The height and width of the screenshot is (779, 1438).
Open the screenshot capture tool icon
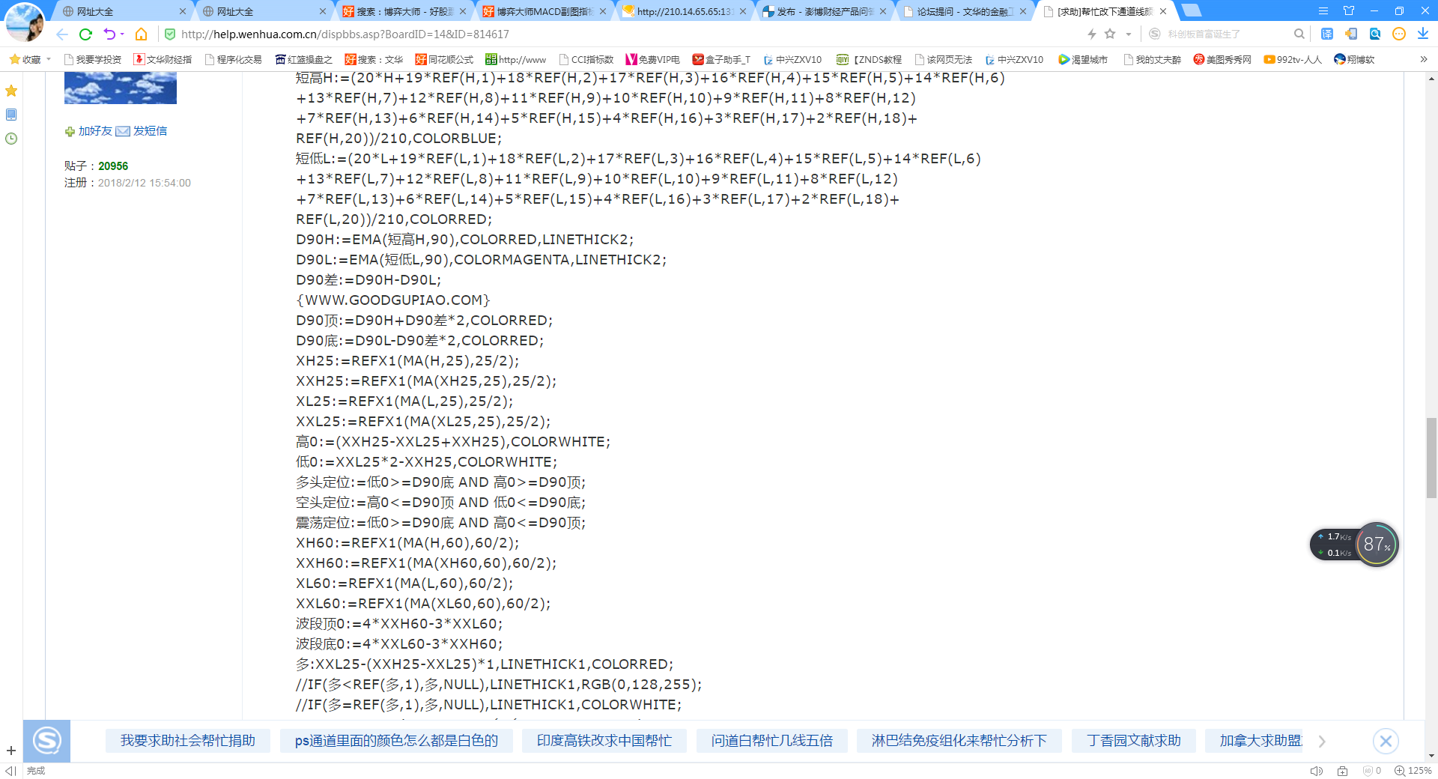[1375, 34]
